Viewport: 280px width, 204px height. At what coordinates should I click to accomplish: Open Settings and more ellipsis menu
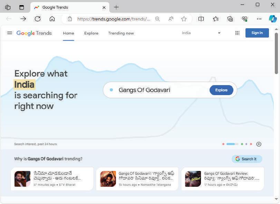[259, 19]
